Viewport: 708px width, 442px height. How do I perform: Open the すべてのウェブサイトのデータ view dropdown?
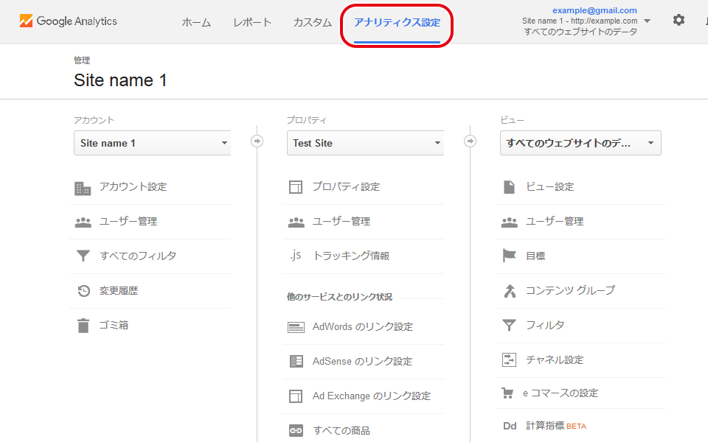(580, 143)
